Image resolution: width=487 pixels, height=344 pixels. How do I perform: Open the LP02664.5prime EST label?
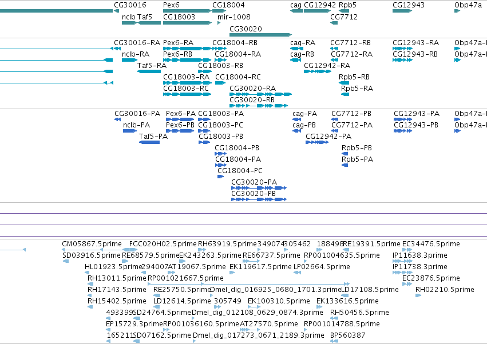click(x=322, y=267)
